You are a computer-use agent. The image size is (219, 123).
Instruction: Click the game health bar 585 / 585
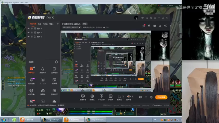[91, 112]
